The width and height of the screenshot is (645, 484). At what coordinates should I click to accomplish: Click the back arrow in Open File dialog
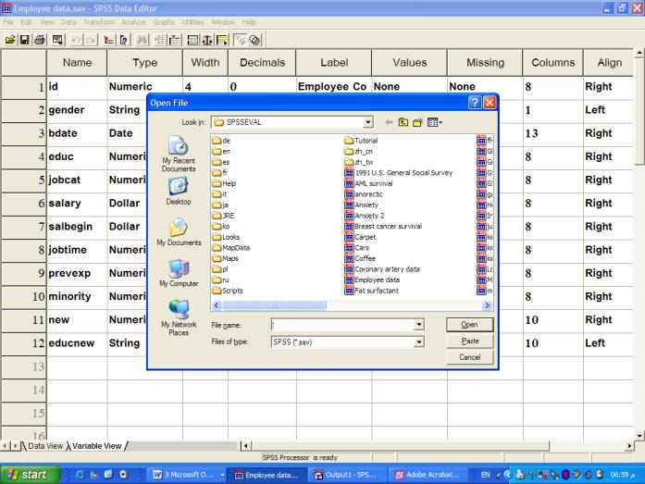(389, 122)
